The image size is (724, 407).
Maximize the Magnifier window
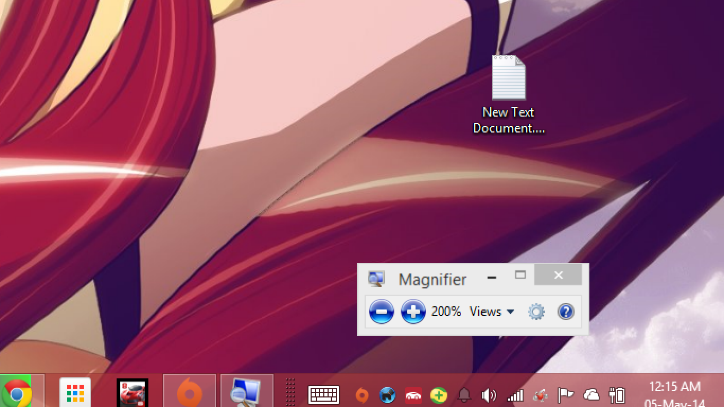click(520, 275)
